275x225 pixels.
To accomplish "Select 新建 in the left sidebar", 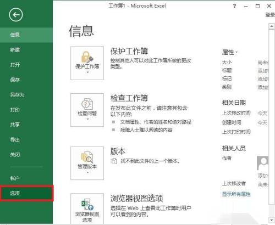I will 26,50.
